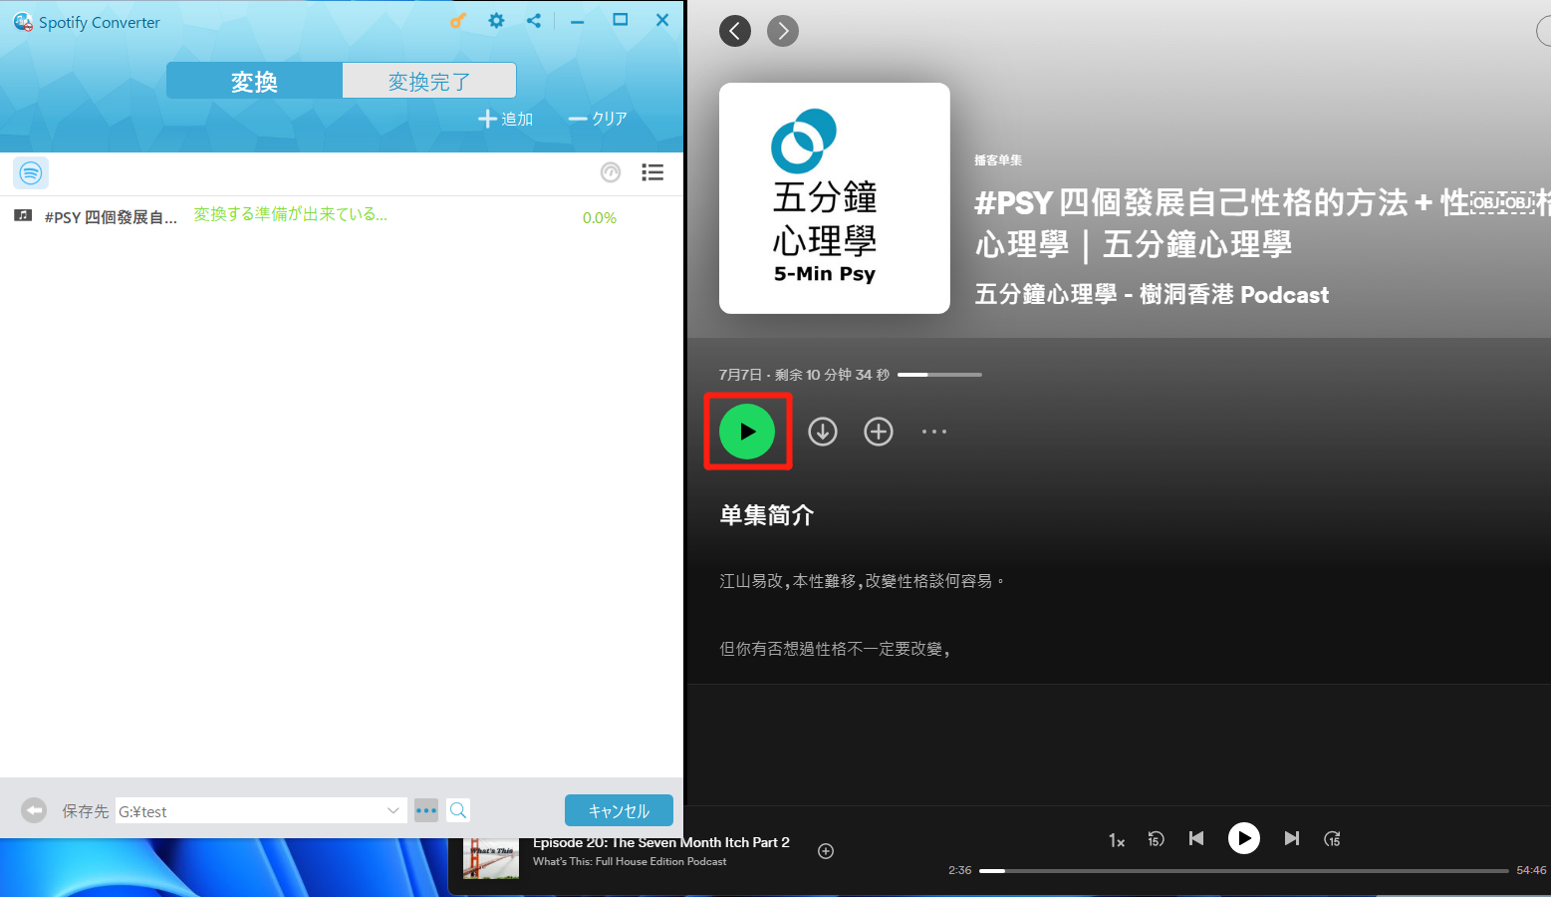Click the 54:46 total duration label
Viewport: 1551px width, 897px height.
[x=1531, y=870]
